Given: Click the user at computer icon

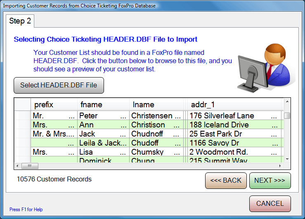Looking at the screenshot, I should [266, 68].
